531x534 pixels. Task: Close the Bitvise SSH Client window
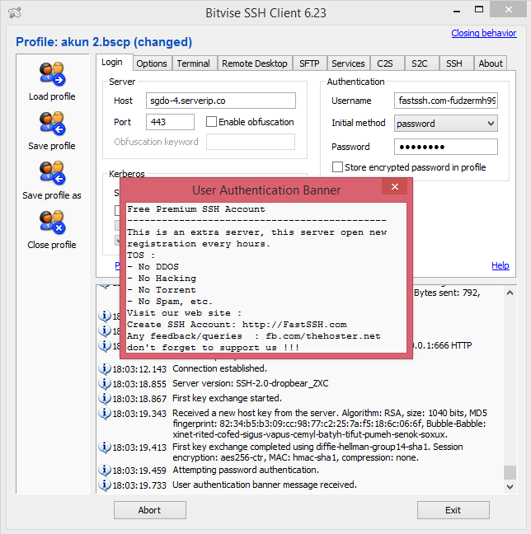(509, 10)
